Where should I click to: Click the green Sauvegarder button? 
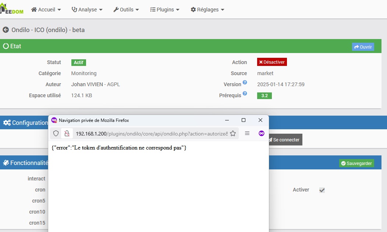[x=356, y=163]
